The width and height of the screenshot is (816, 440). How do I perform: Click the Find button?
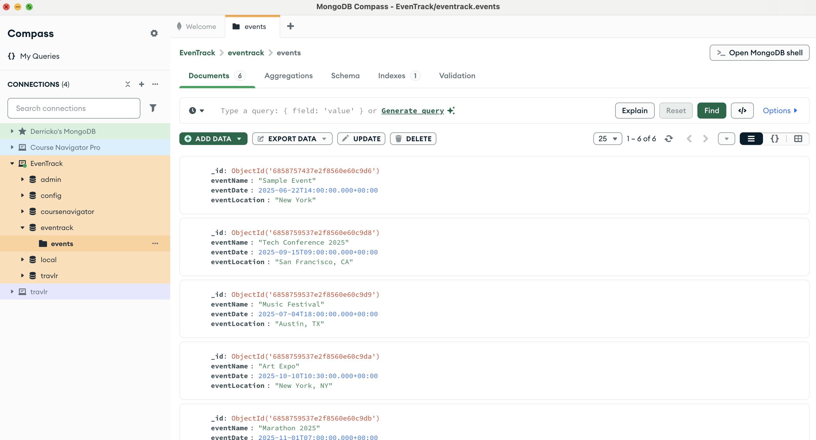tap(711, 111)
